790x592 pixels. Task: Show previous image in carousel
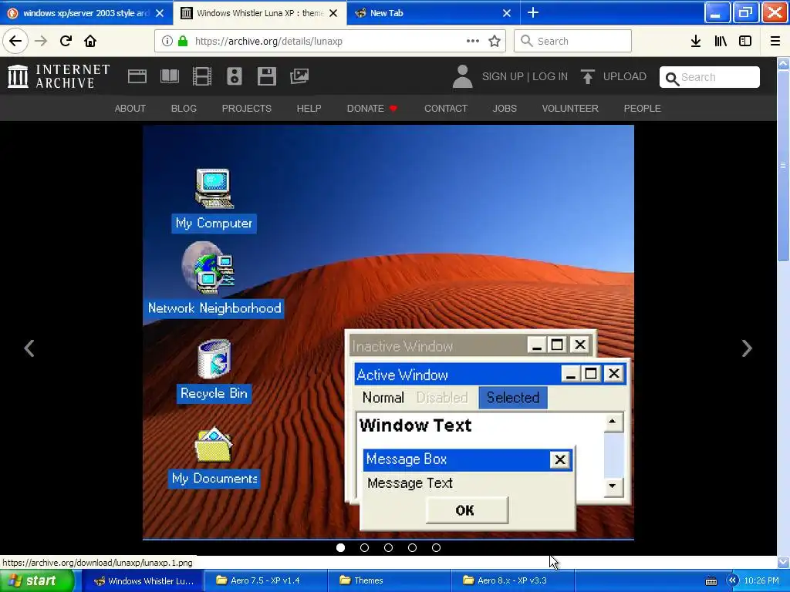[29, 348]
